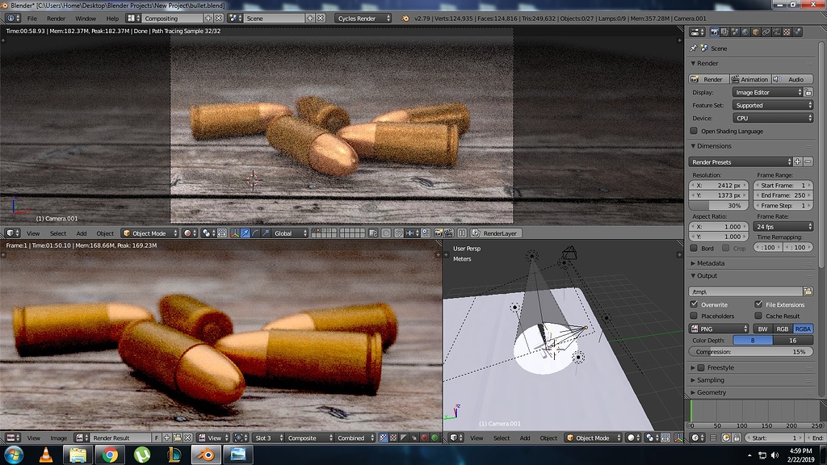Screen dimensions: 827x465
Task: Pin the properties context with pin icon
Action: pos(694,48)
